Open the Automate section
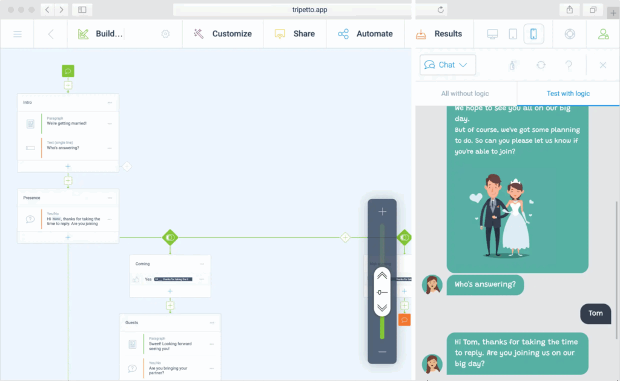The width and height of the screenshot is (620, 381). click(x=365, y=34)
